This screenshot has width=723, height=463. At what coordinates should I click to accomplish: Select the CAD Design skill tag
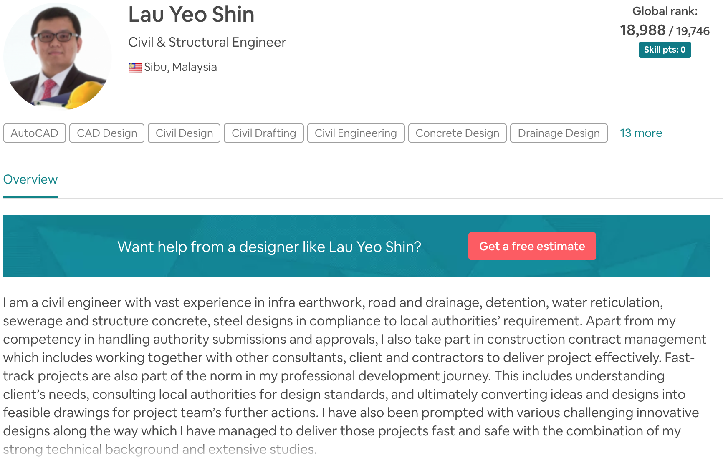click(x=106, y=133)
